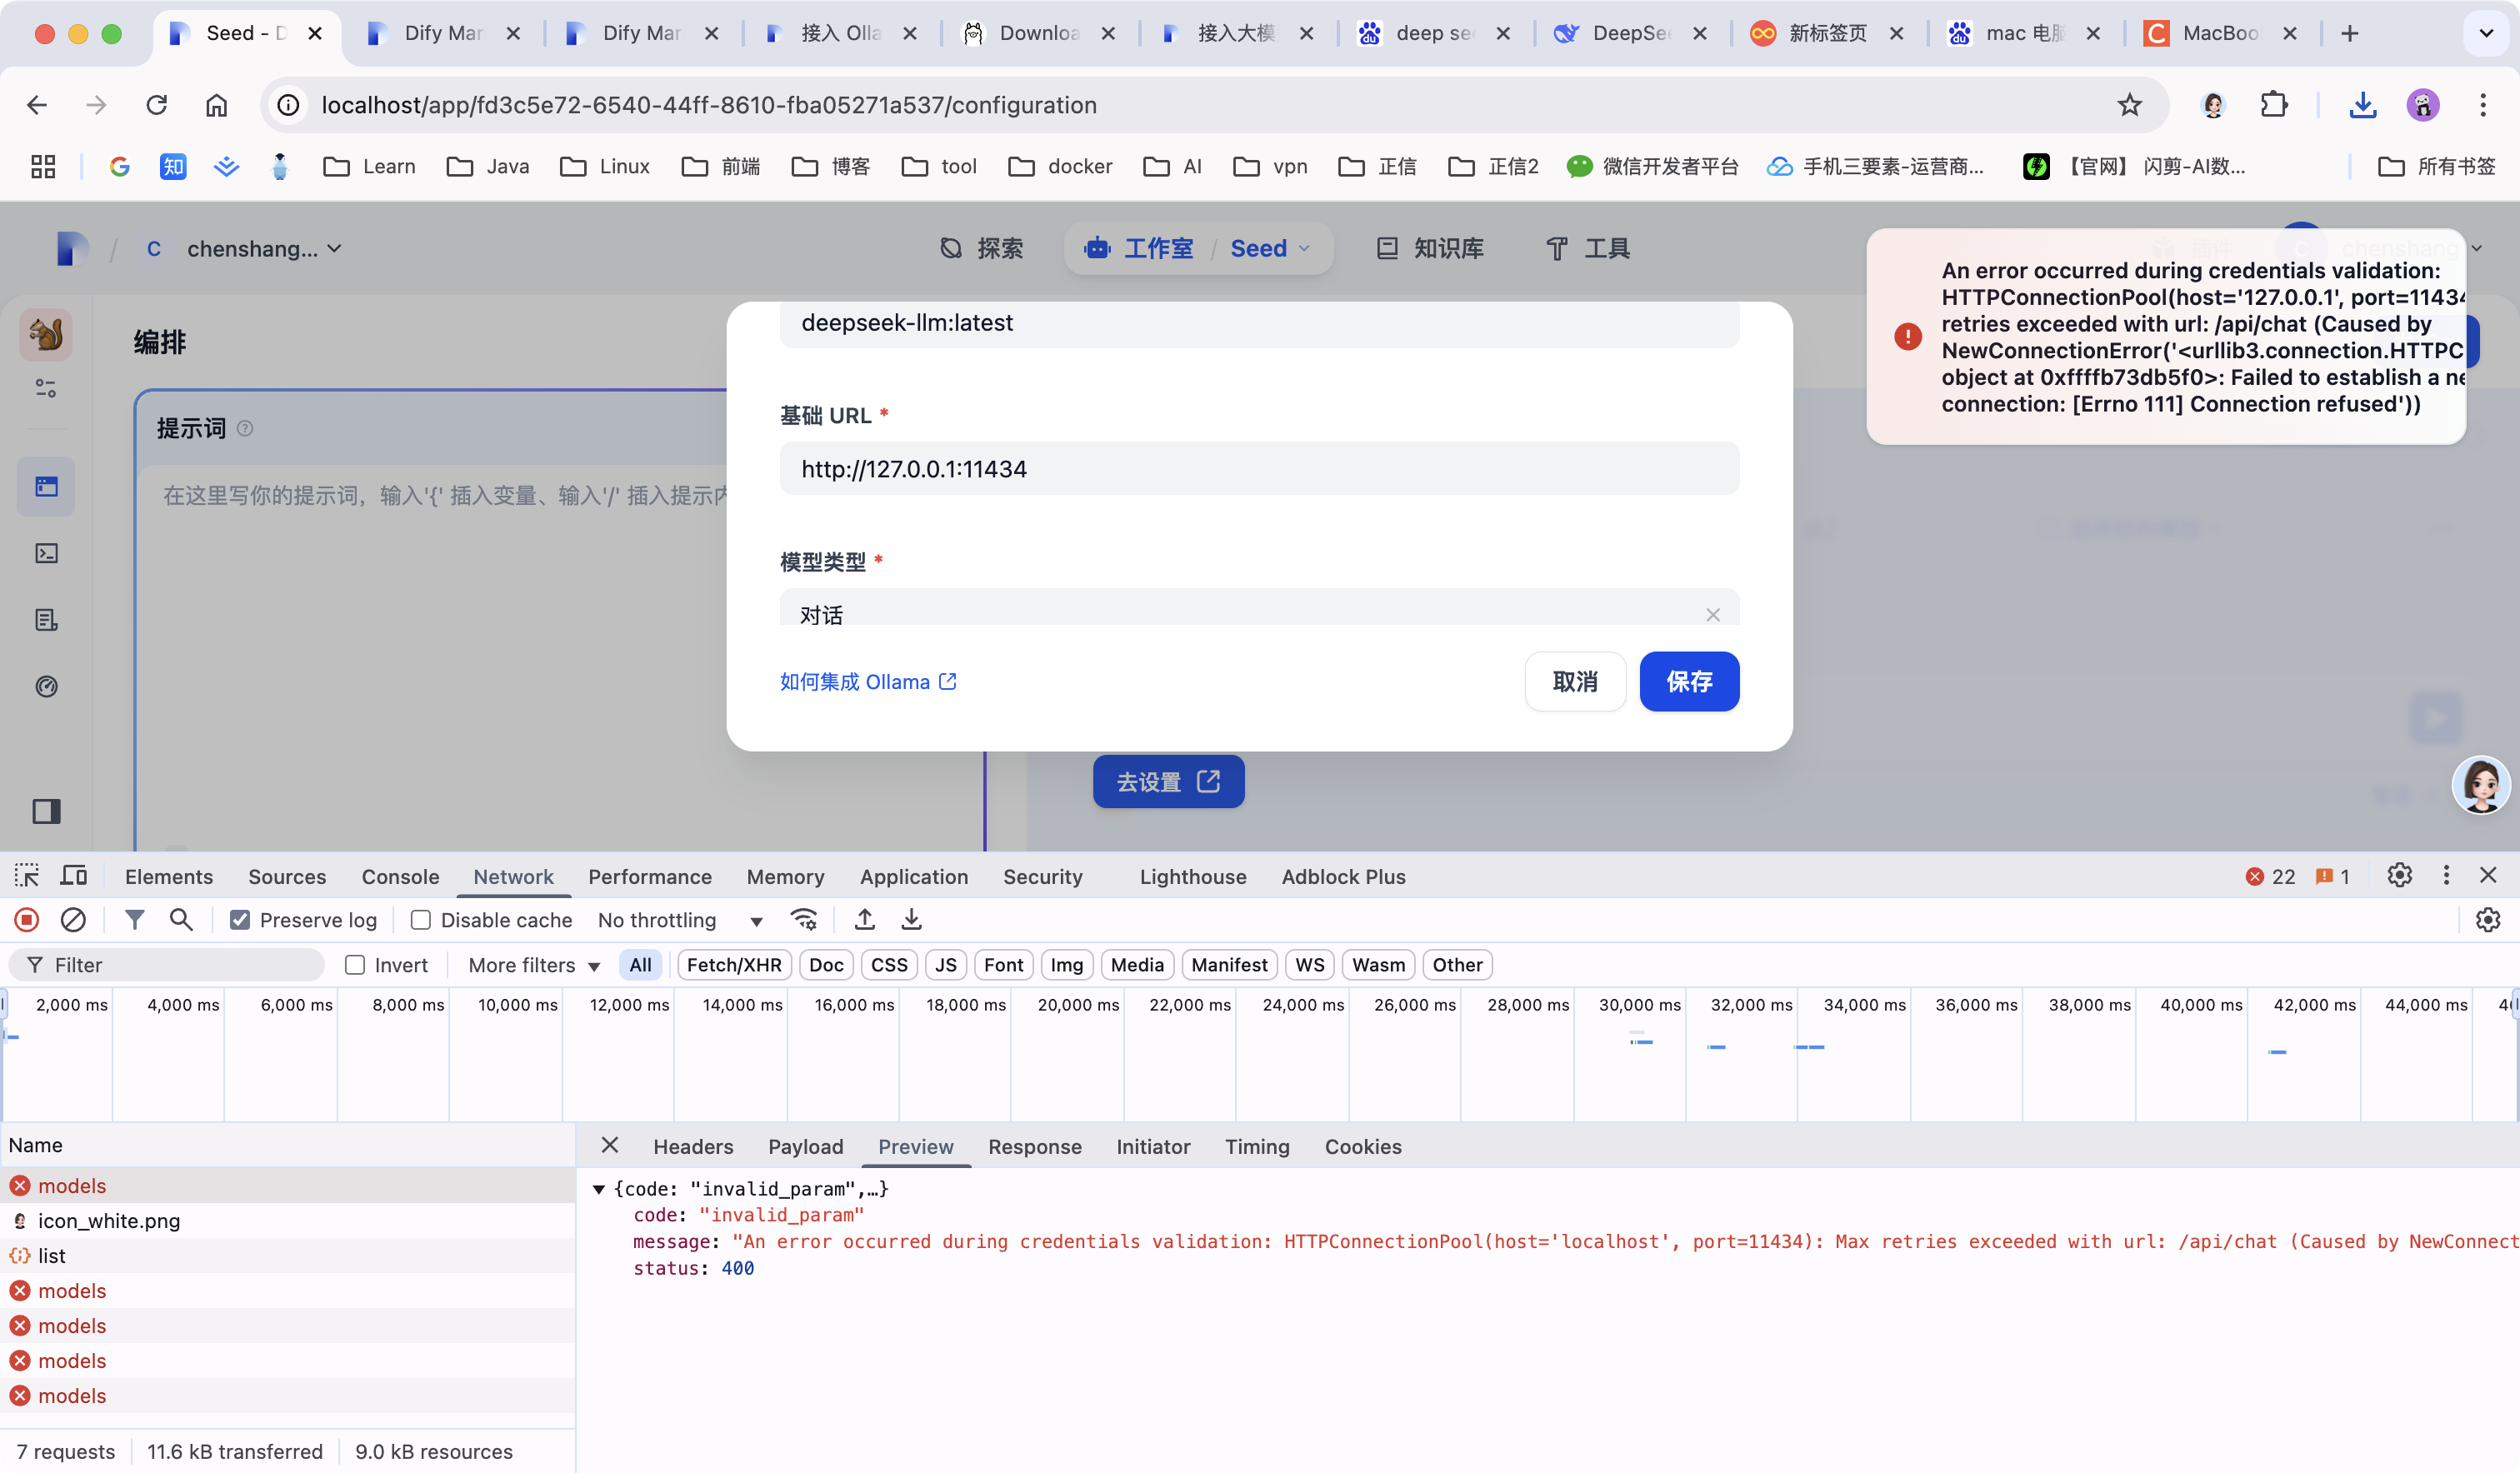Viewport: 2520px width, 1473px height.
Task: Bookmark this page with the star icon
Action: [x=2130, y=105]
